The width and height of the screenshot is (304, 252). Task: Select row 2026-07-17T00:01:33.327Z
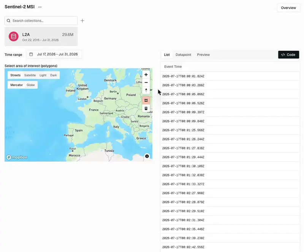pos(230,184)
